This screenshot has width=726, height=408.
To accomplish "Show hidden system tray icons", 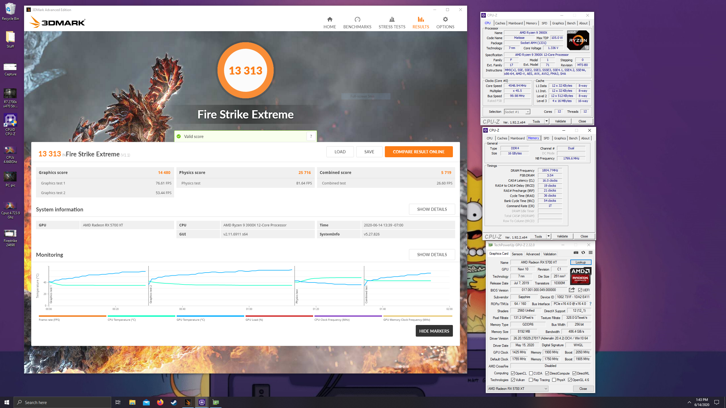I will pyautogui.click(x=689, y=402).
